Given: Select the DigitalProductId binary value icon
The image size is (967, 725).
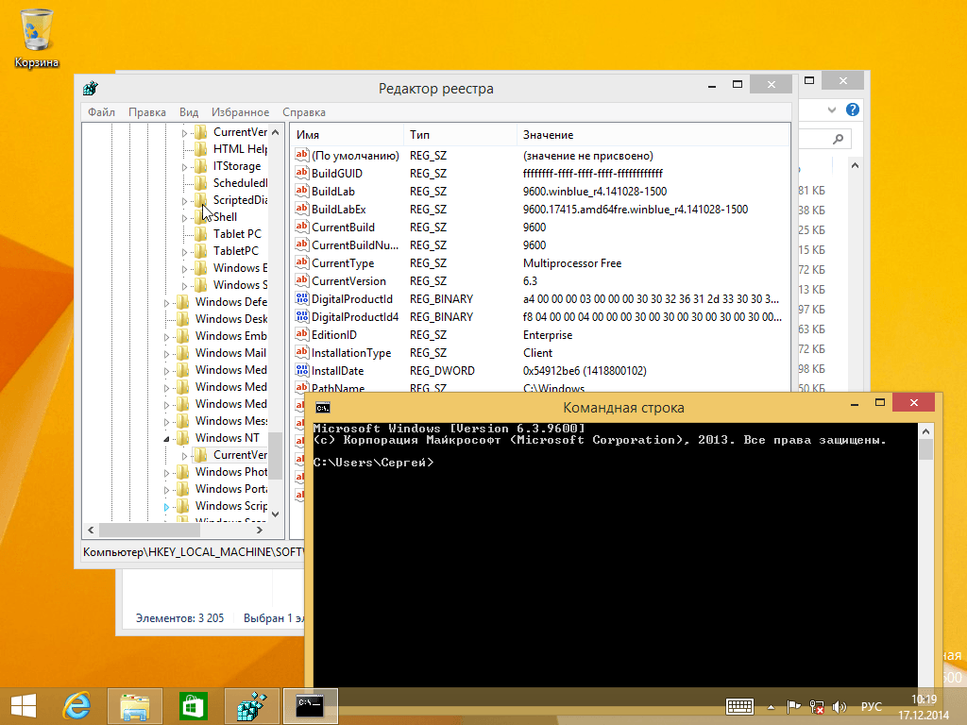Looking at the screenshot, I should point(301,299).
